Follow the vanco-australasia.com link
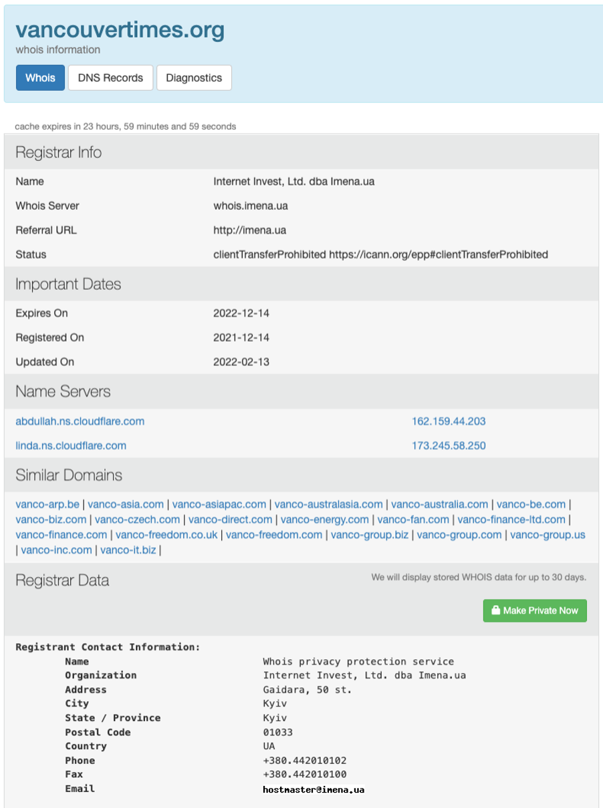 click(x=328, y=504)
